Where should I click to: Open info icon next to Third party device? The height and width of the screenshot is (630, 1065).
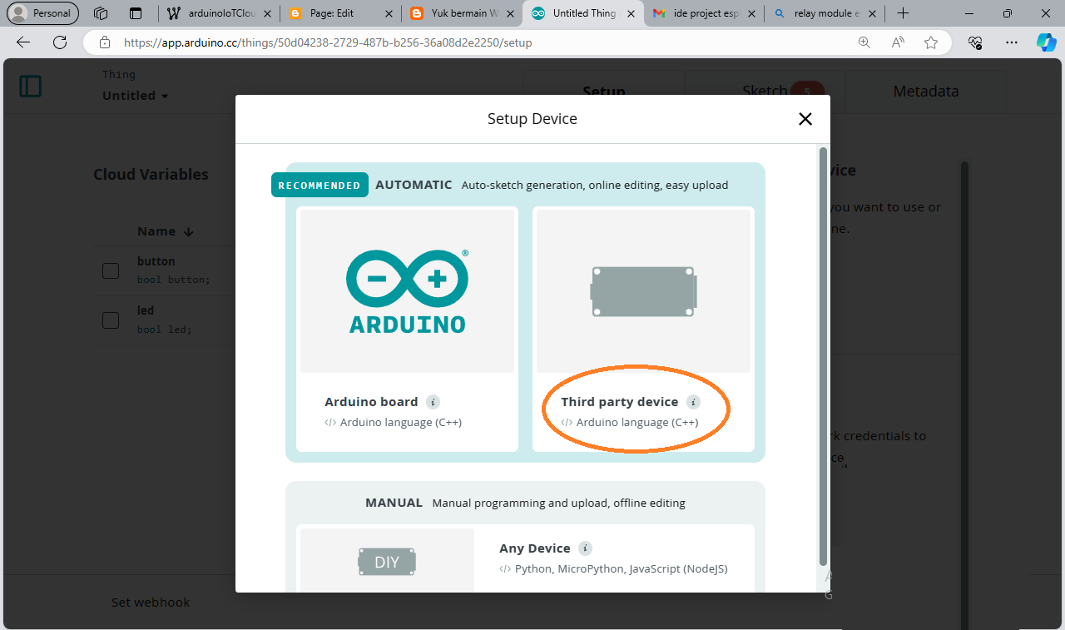pyautogui.click(x=693, y=402)
